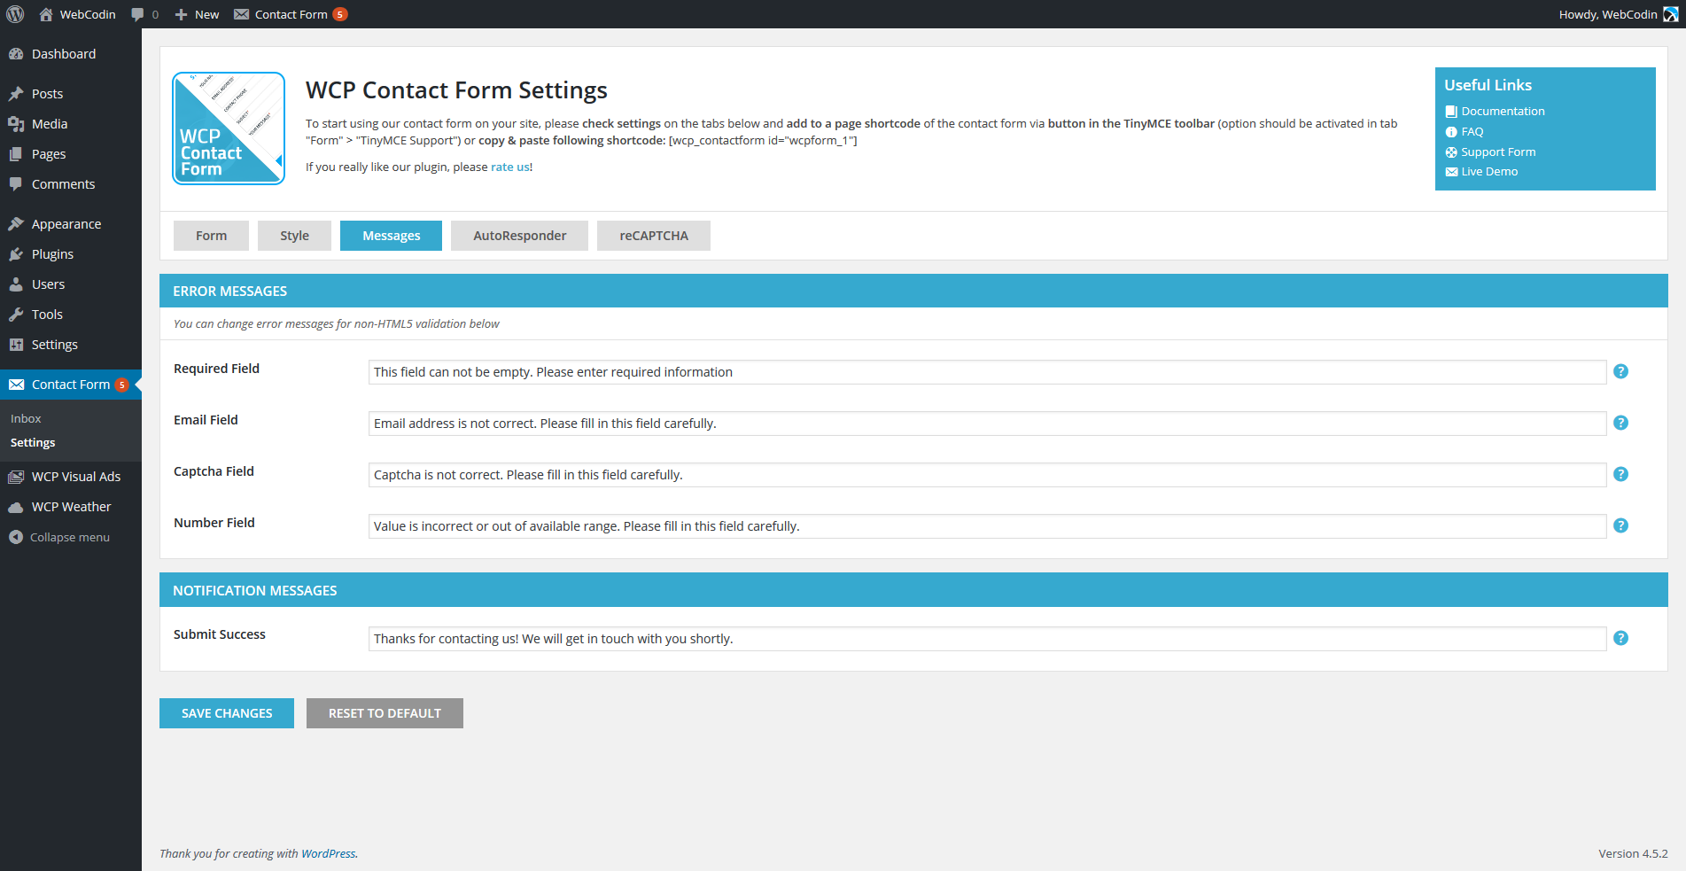Click help icon beside Required Field
This screenshot has height=871, width=1686.
pyautogui.click(x=1620, y=371)
